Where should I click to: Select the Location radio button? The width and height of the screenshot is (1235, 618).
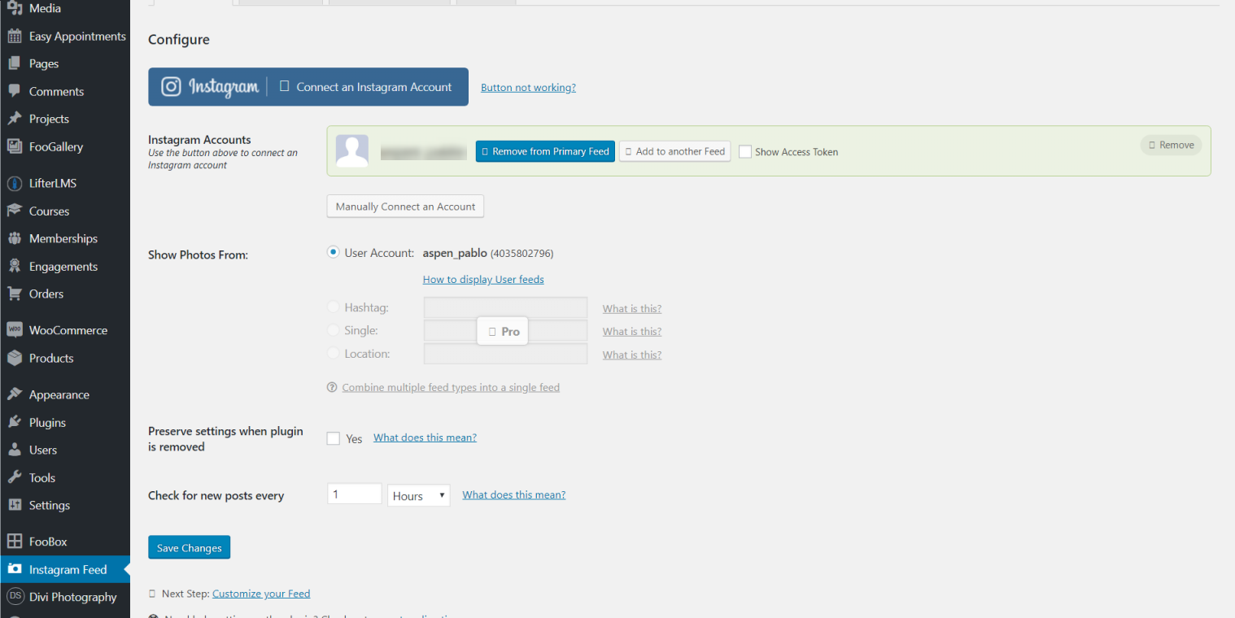coord(333,354)
